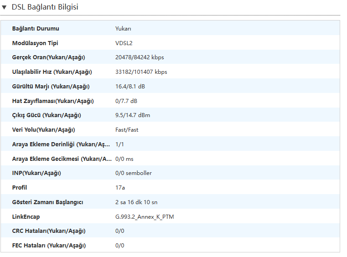Select the Gürültü Marjı label
This screenshot has height=257, width=347.
coord(51,87)
